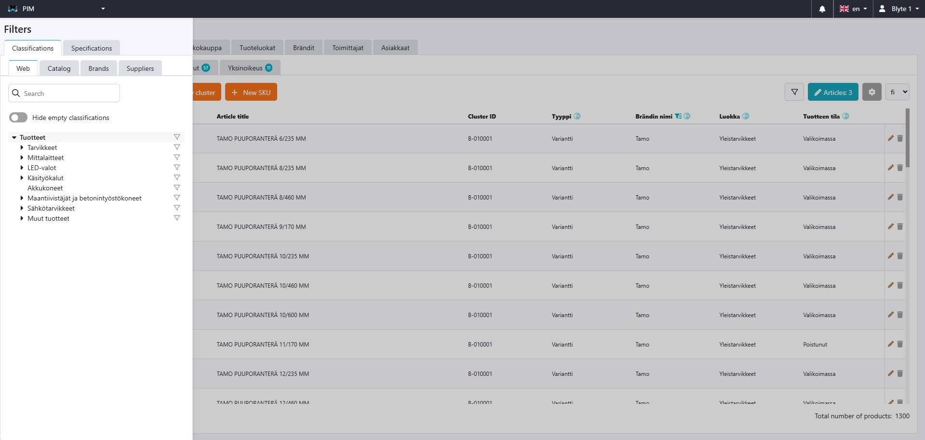Switch to the Specifications tab
The height and width of the screenshot is (440, 925).
click(x=91, y=48)
